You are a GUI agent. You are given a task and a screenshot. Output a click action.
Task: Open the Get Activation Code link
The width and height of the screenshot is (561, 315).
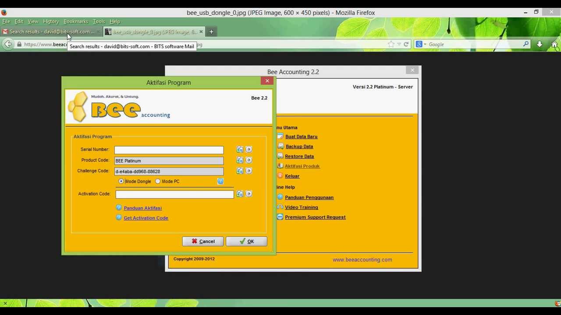[x=146, y=218]
